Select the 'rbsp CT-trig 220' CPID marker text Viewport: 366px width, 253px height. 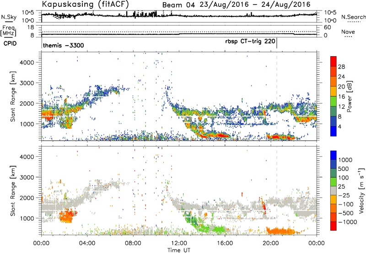[x=250, y=42]
